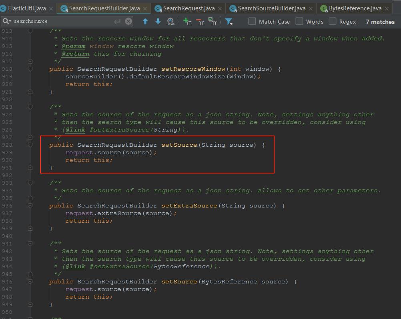Image resolution: width=401 pixels, height=319 pixels.
Task: Collapse the Javadoc comment starting at line 923
Action: 30,107
